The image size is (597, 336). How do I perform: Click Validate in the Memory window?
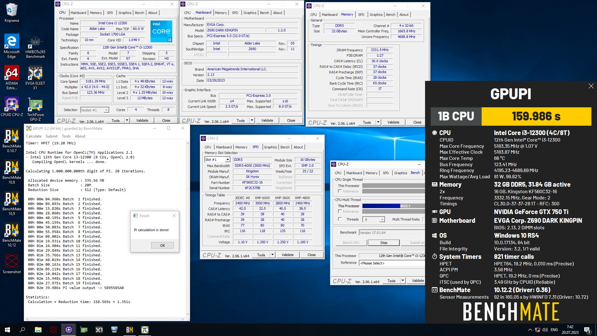pyautogui.click(x=393, y=122)
